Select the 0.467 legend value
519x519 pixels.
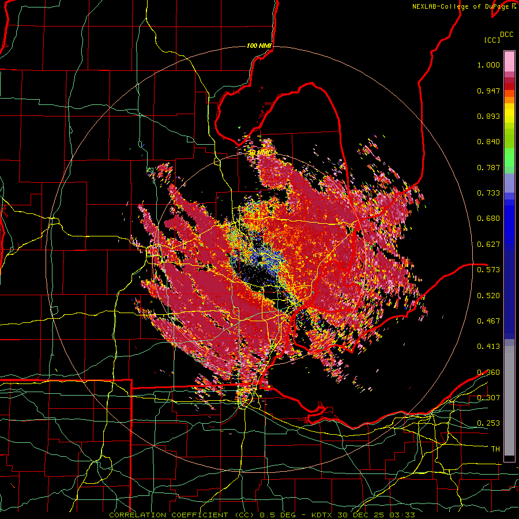(488, 321)
